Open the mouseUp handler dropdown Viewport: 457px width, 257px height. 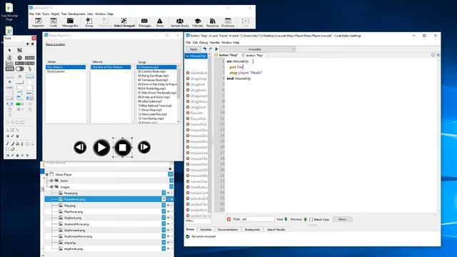[x=258, y=49]
